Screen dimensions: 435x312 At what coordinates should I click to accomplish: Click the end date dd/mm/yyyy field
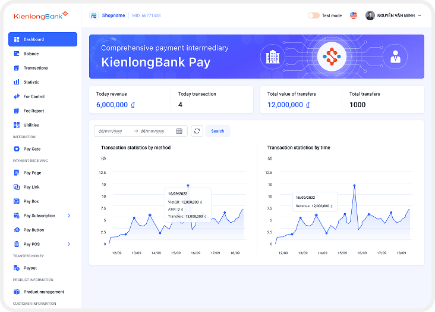152,131
